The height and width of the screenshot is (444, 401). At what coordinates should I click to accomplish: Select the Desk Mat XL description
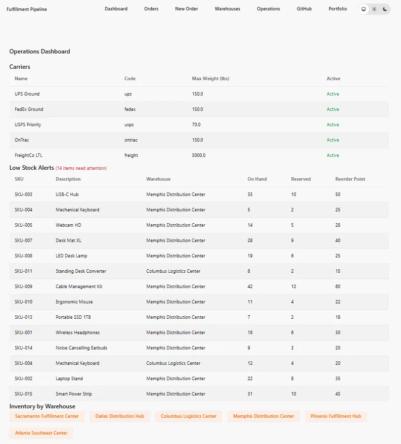(68, 241)
